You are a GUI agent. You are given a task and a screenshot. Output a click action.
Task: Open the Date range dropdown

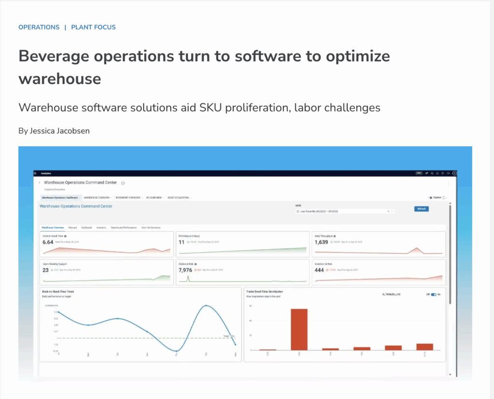click(x=339, y=211)
